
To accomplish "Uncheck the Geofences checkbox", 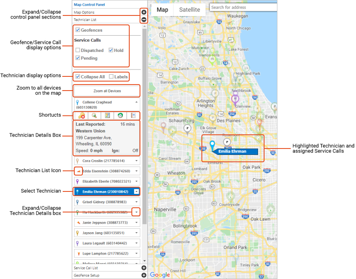I will tap(78, 30).
